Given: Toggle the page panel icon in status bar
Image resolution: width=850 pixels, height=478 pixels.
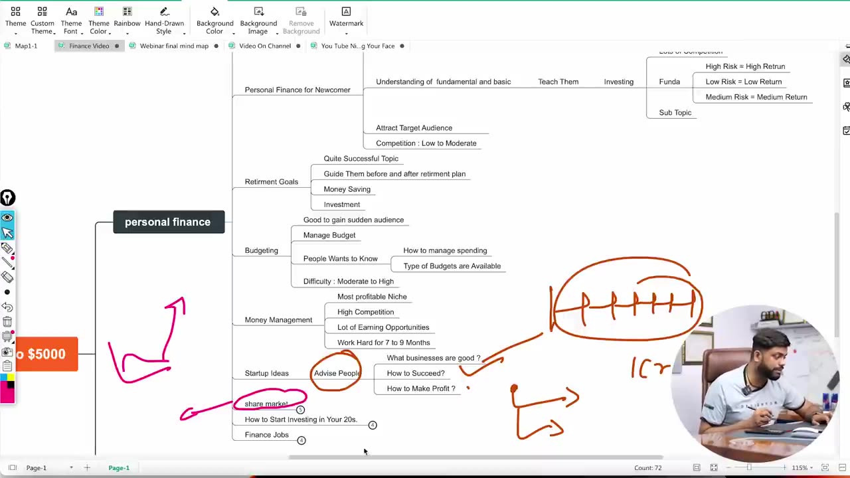Looking at the screenshot, I should (13, 468).
